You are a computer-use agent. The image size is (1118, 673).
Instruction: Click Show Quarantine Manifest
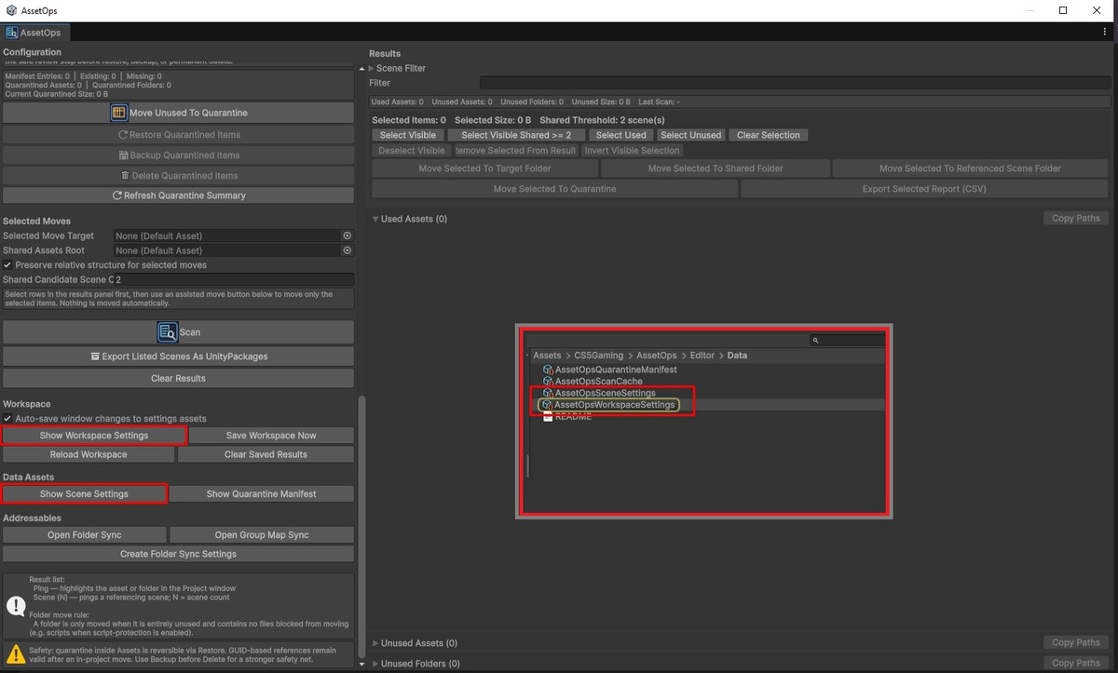click(262, 493)
